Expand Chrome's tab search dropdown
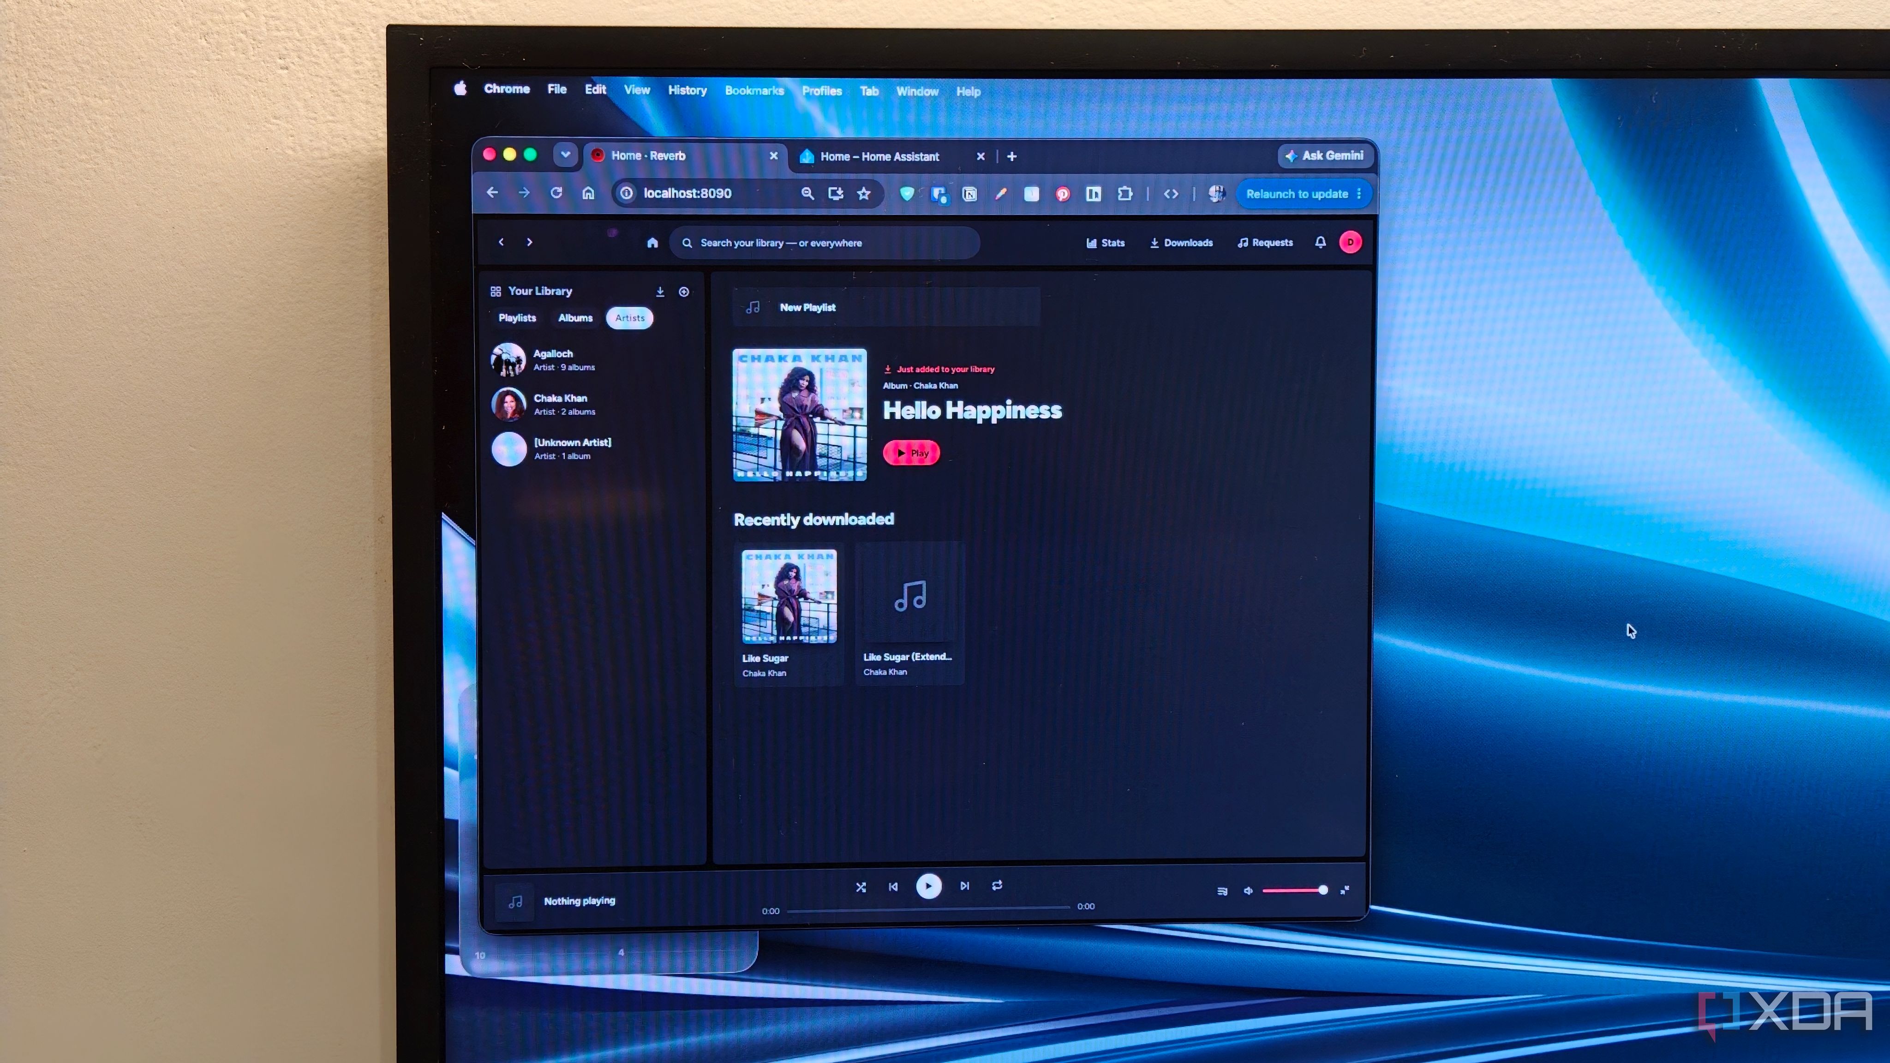The image size is (1890, 1063). pyautogui.click(x=565, y=155)
